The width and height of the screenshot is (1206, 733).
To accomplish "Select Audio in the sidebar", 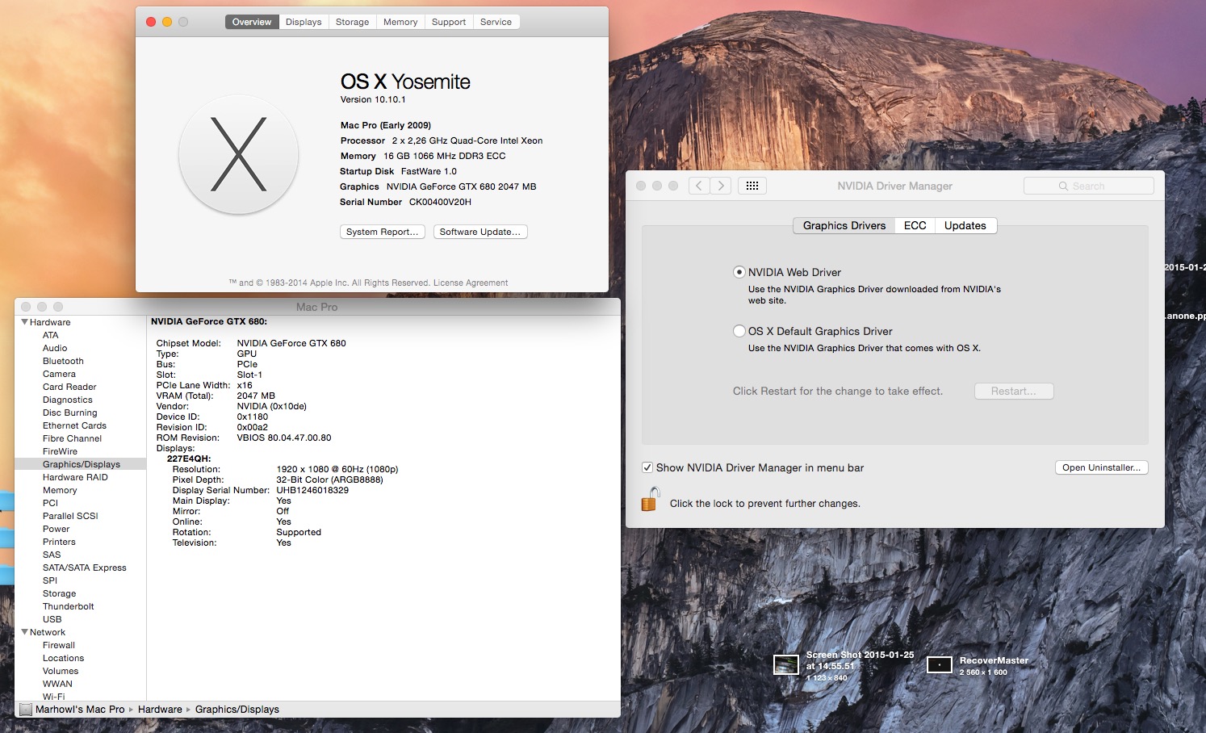I will pyautogui.click(x=55, y=348).
